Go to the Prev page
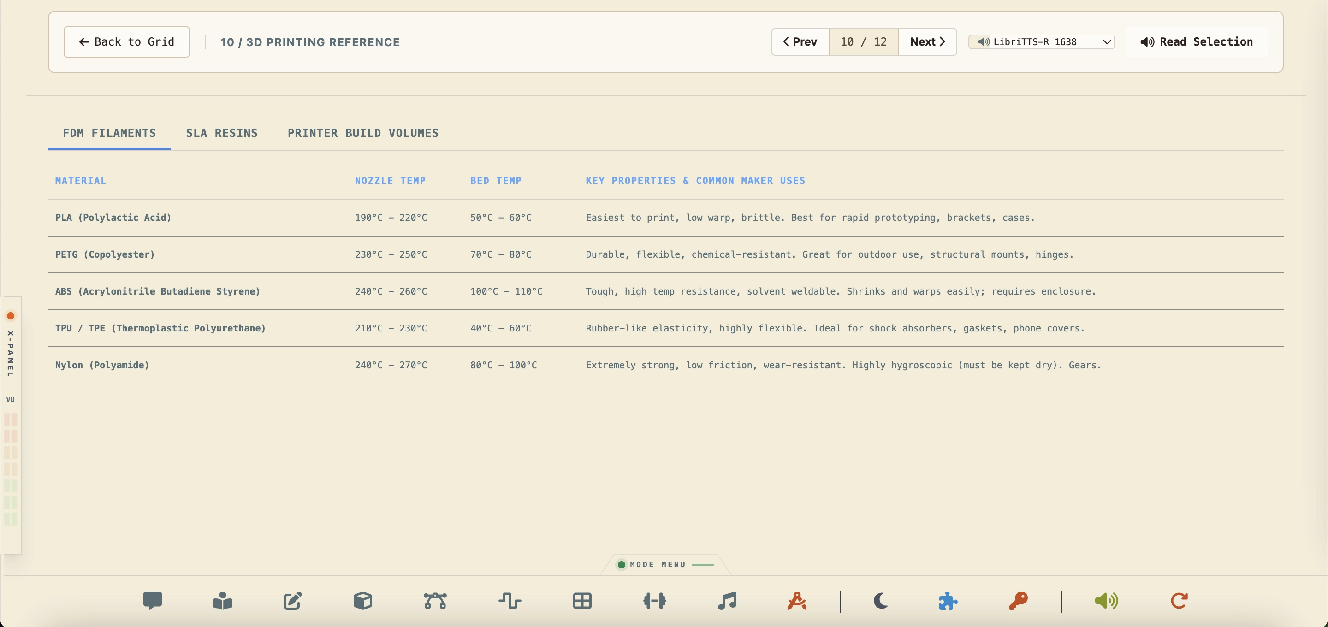Image resolution: width=1328 pixels, height=627 pixels. click(x=800, y=42)
